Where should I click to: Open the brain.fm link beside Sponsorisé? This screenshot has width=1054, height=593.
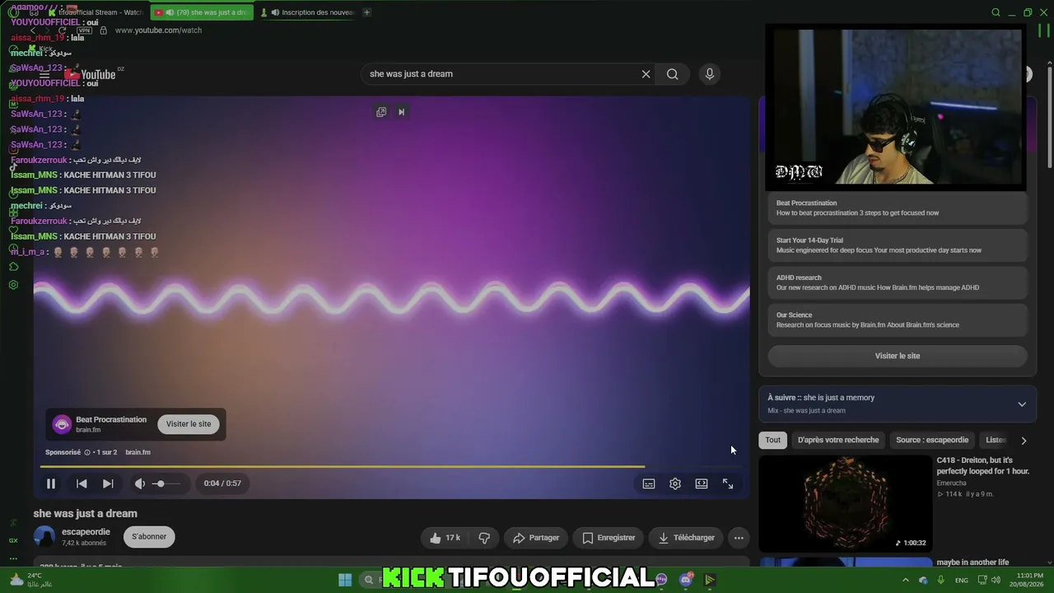point(138,452)
